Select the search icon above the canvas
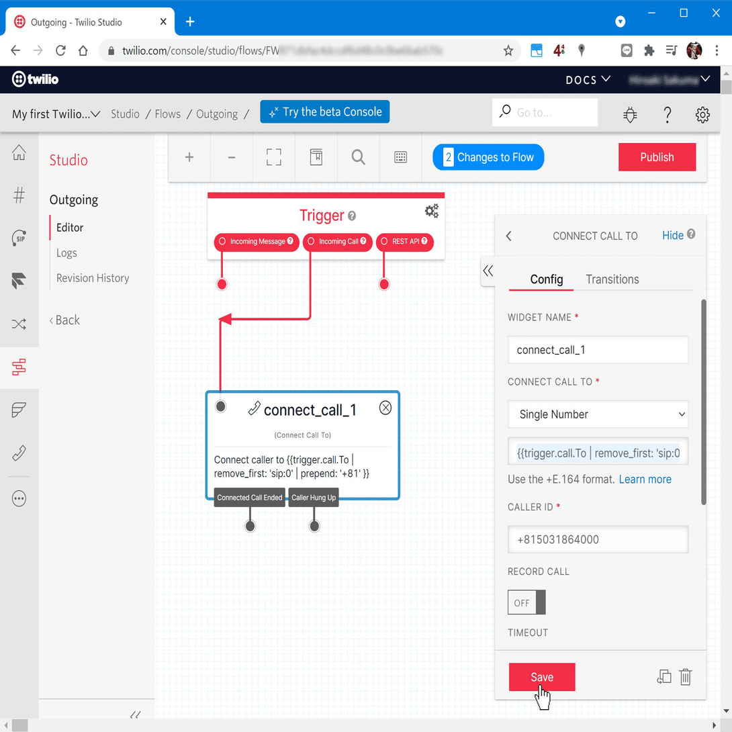The image size is (732, 732). (358, 157)
